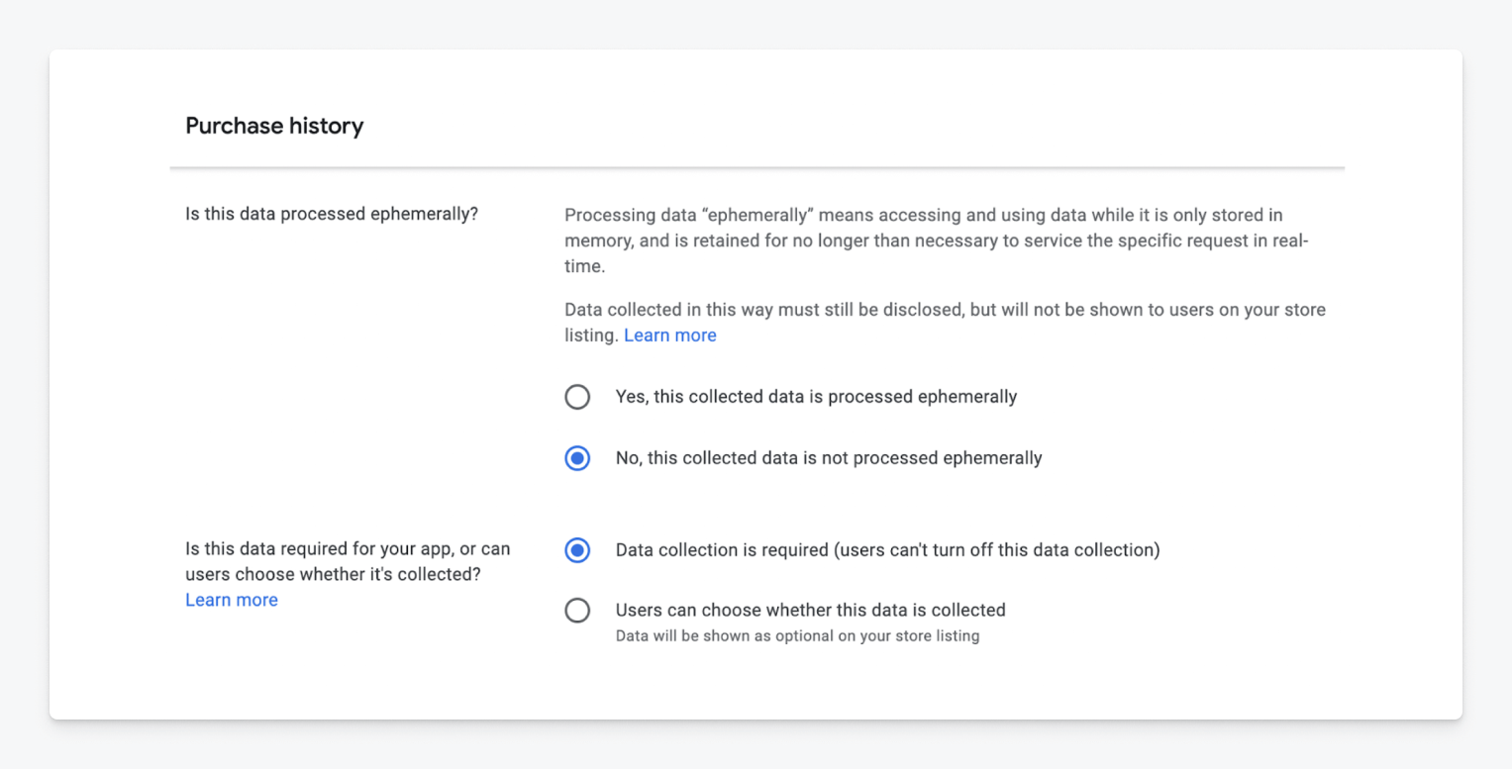Select the 'No, not processed ephemerally' radio button
The height and width of the screenshot is (769, 1512).
tap(577, 458)
